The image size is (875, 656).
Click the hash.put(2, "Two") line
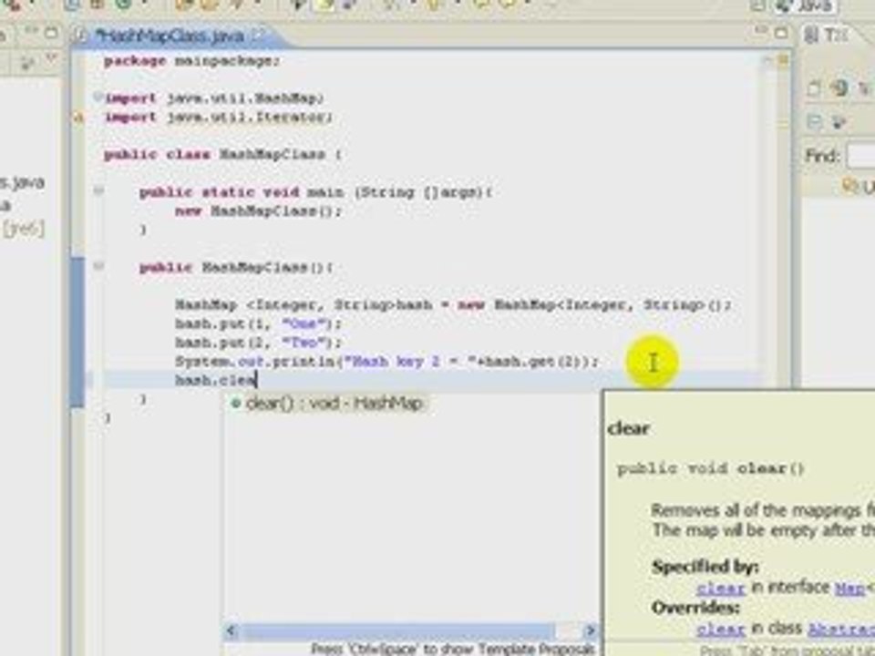click(258, 342)
